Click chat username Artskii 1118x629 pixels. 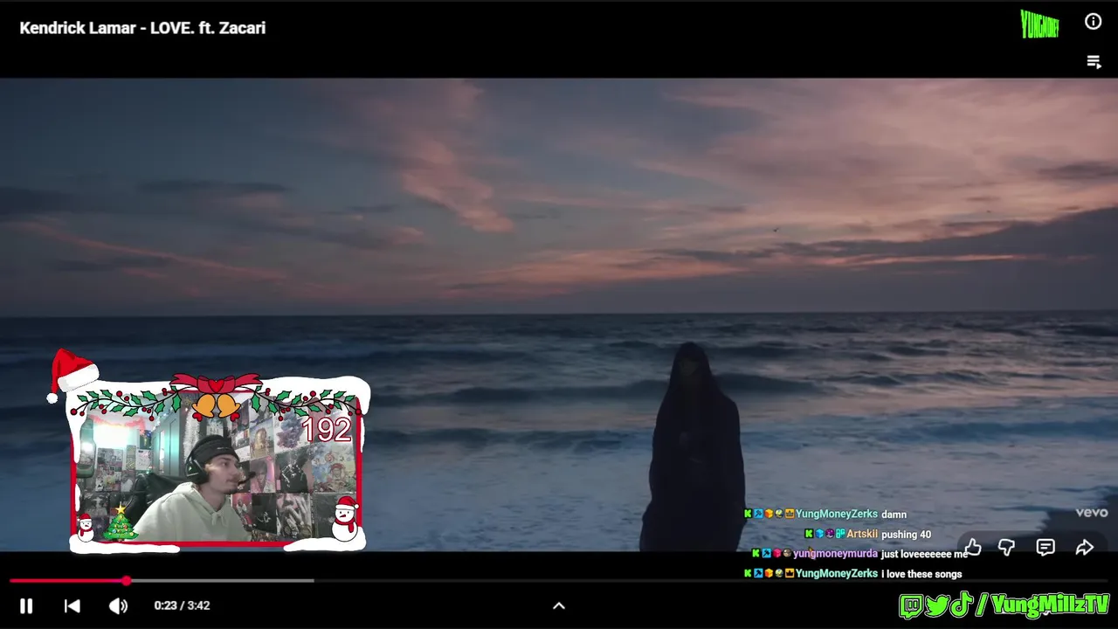[x=862, y=534]
